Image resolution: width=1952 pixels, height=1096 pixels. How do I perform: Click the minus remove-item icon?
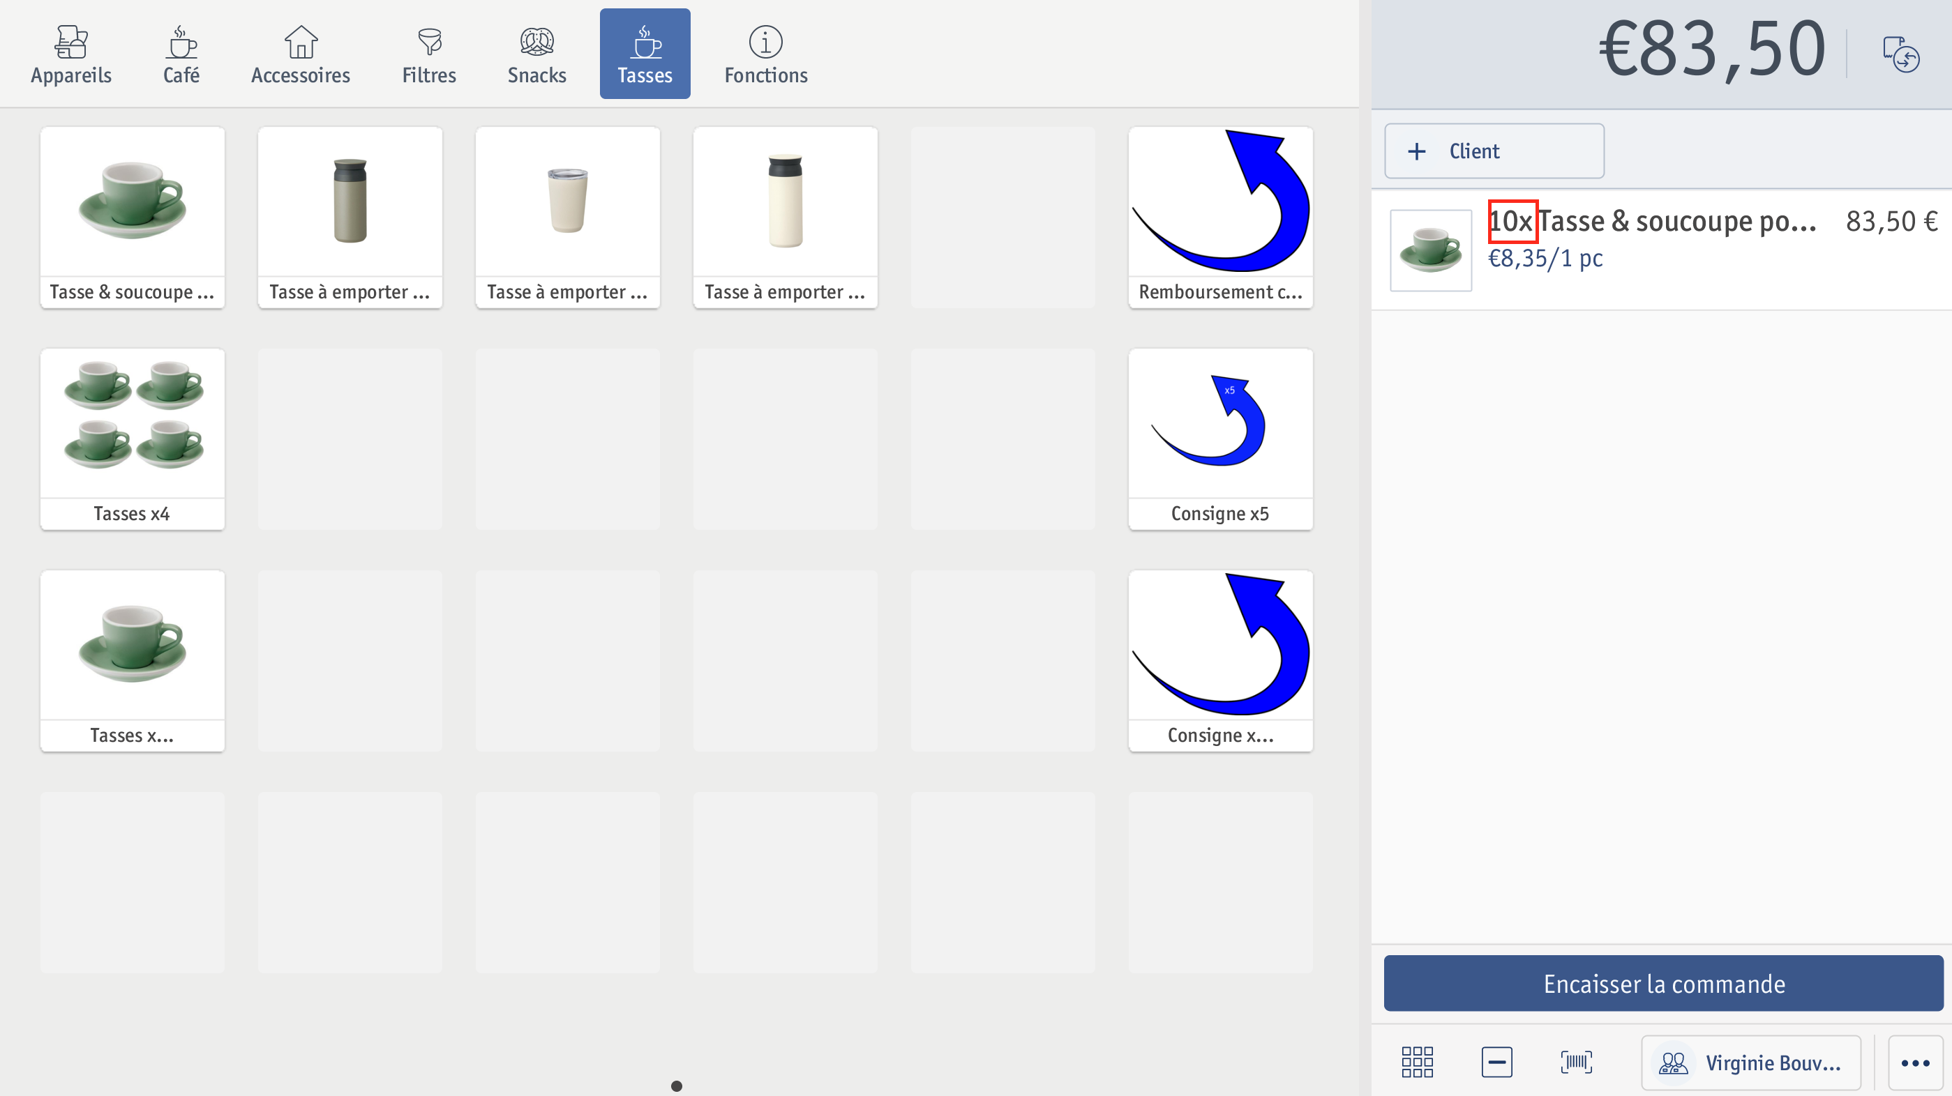pyautogui.click(x=1496, y=1062)
